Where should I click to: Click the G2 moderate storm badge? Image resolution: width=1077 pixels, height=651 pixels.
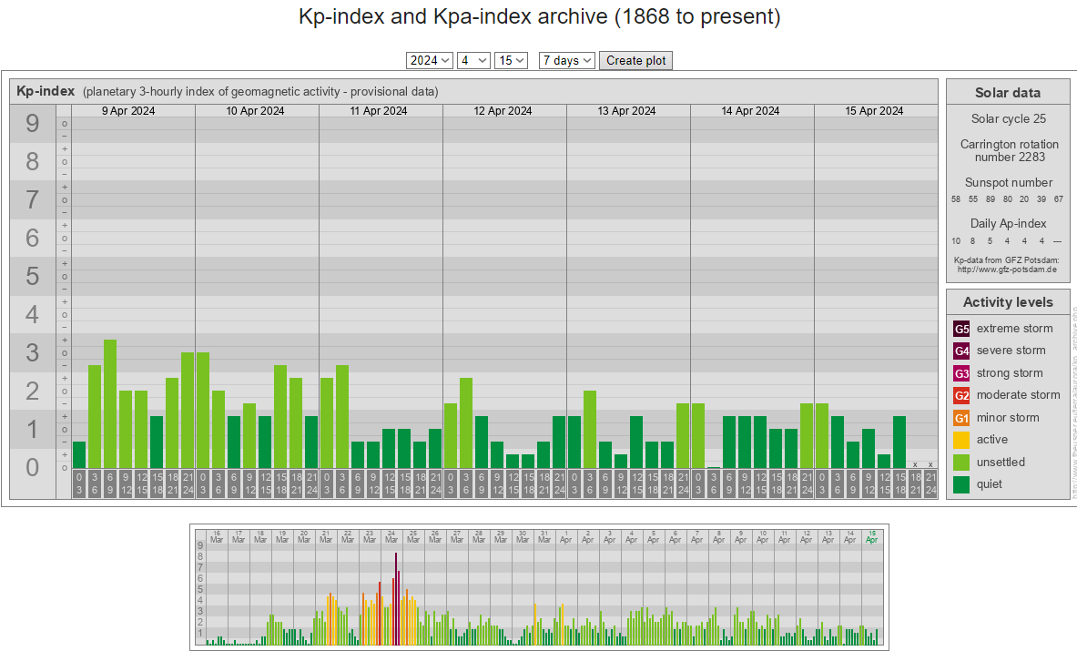pyautogui.click(x=961, y=395)
